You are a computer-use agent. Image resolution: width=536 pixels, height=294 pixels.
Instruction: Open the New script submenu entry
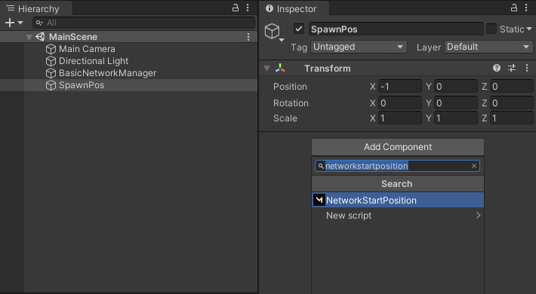(x=398, y=216)
